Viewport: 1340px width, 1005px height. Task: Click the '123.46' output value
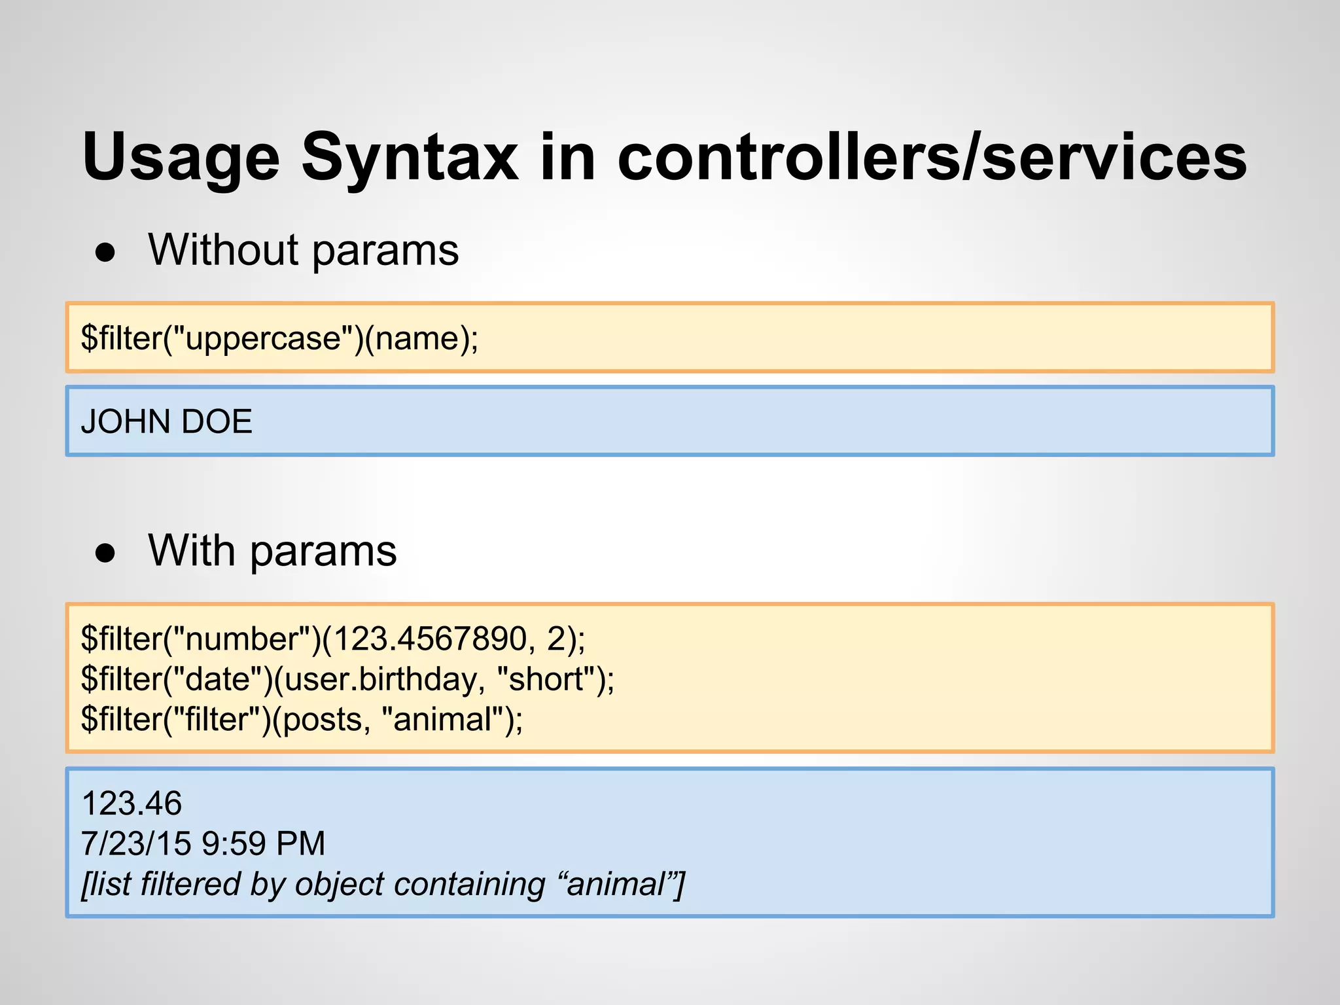[x=132, y=803]
